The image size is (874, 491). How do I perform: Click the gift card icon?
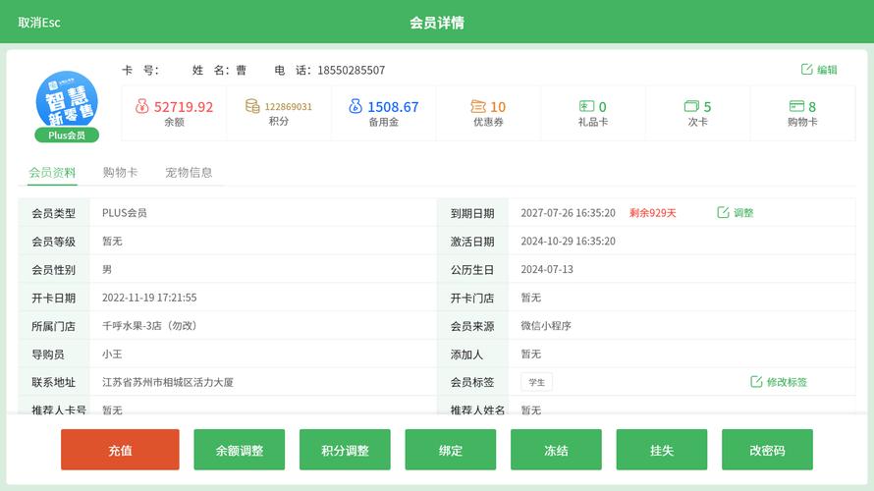pyautogui.click(x=586, y=107)
